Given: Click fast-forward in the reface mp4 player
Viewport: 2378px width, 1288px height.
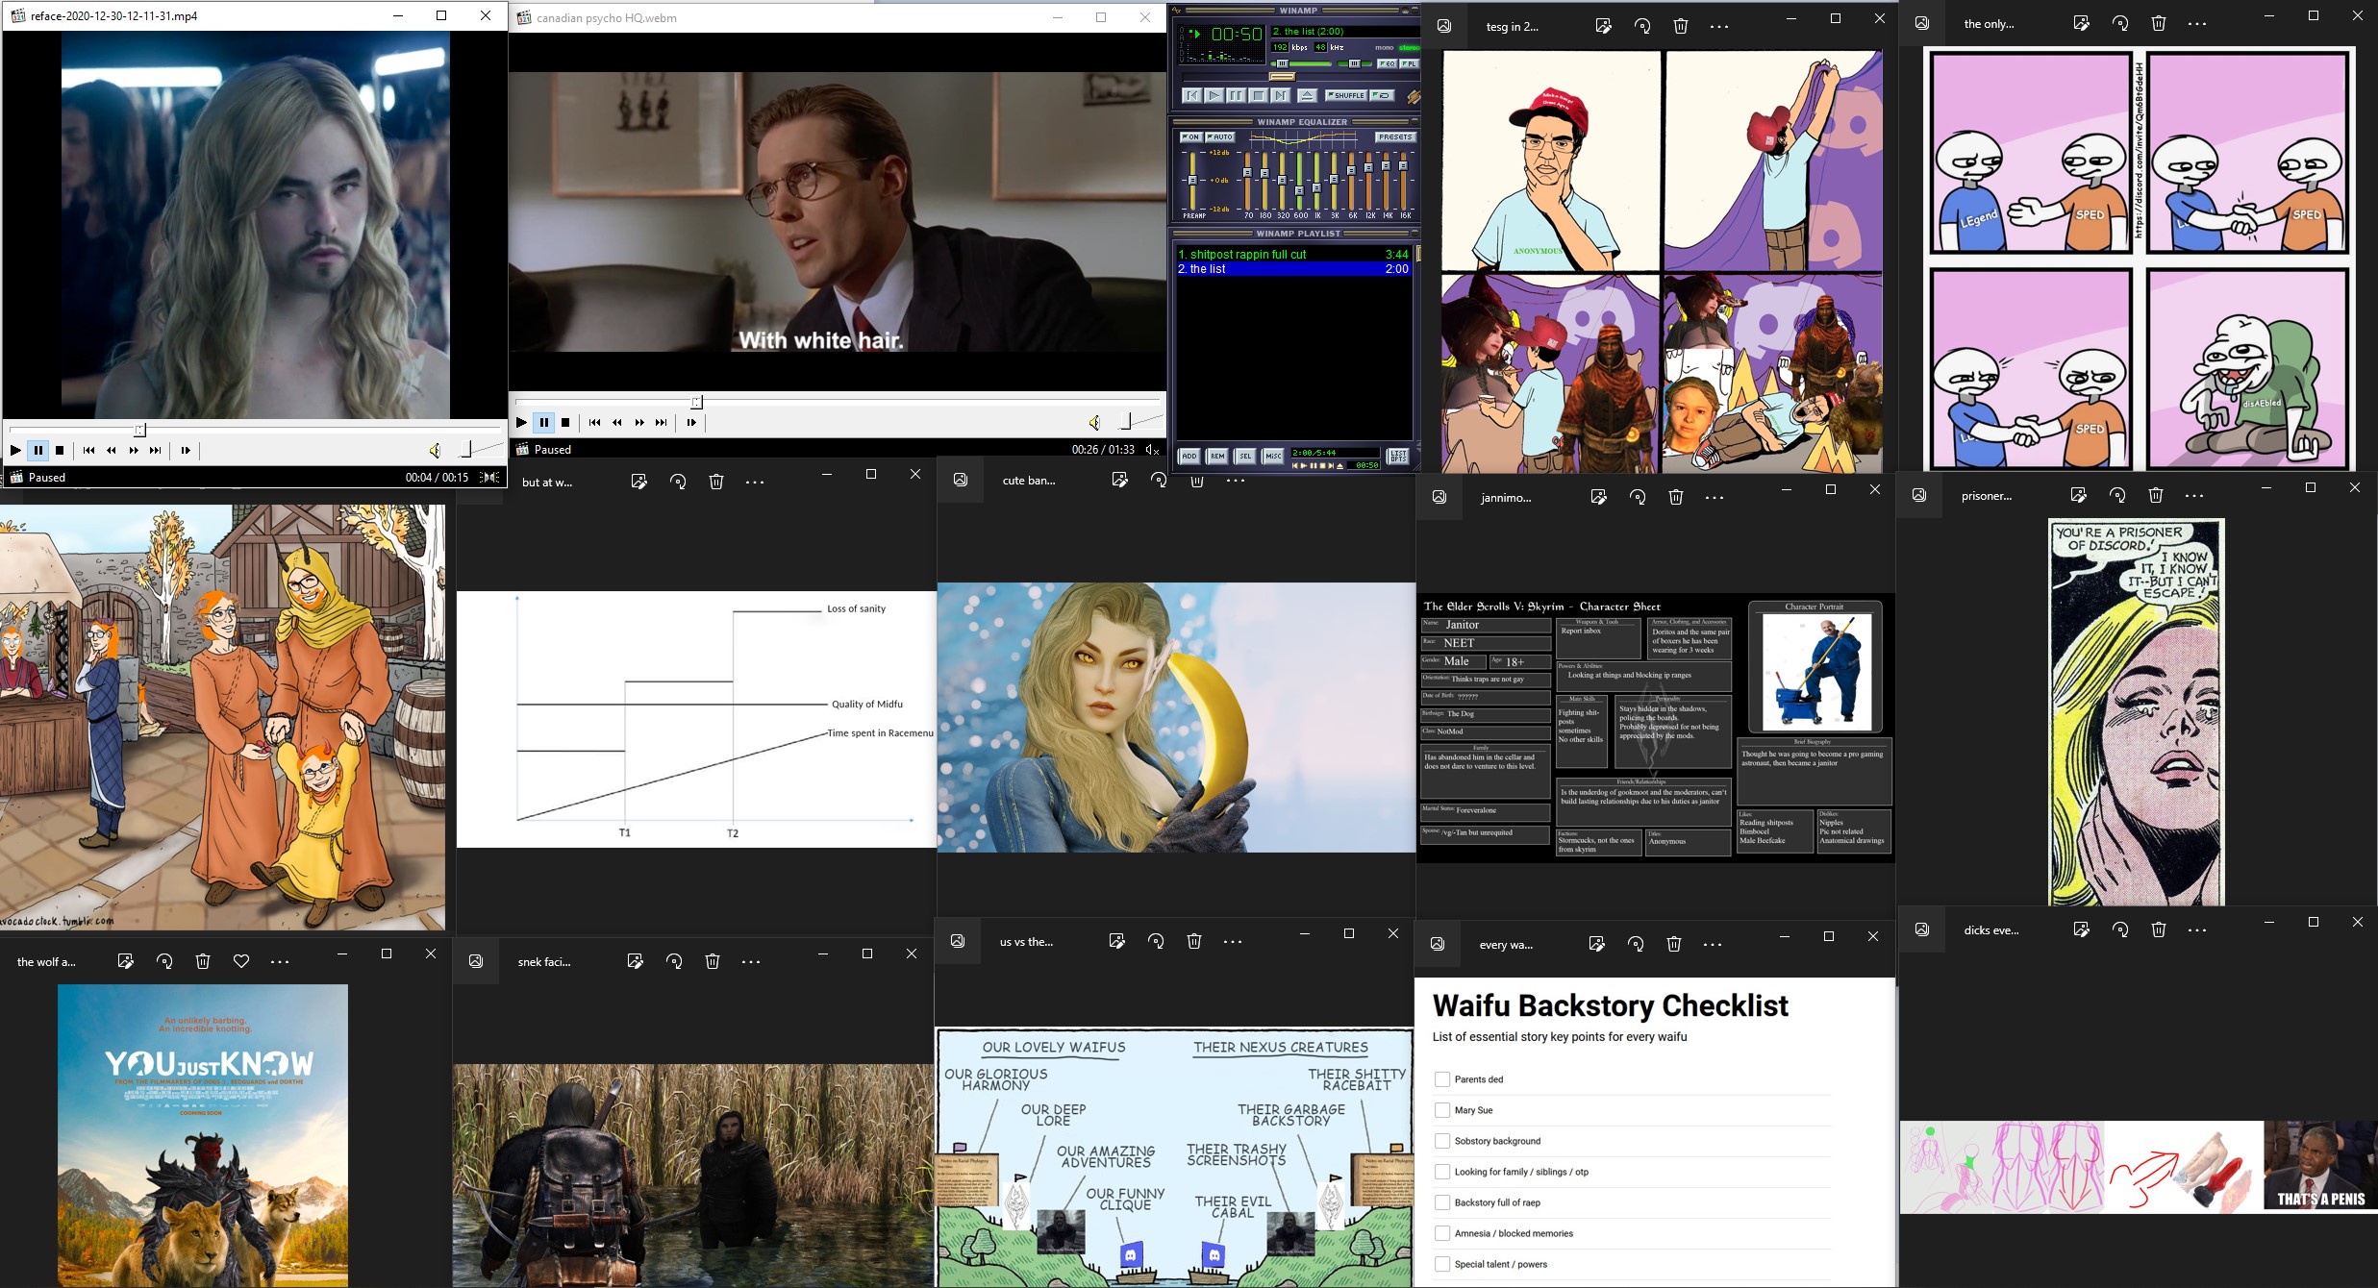Looking at the screenshot, I should pos(134,450).
